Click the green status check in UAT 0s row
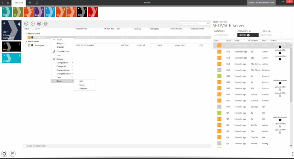This screenshot has width=294, height=159. (219, 76)
